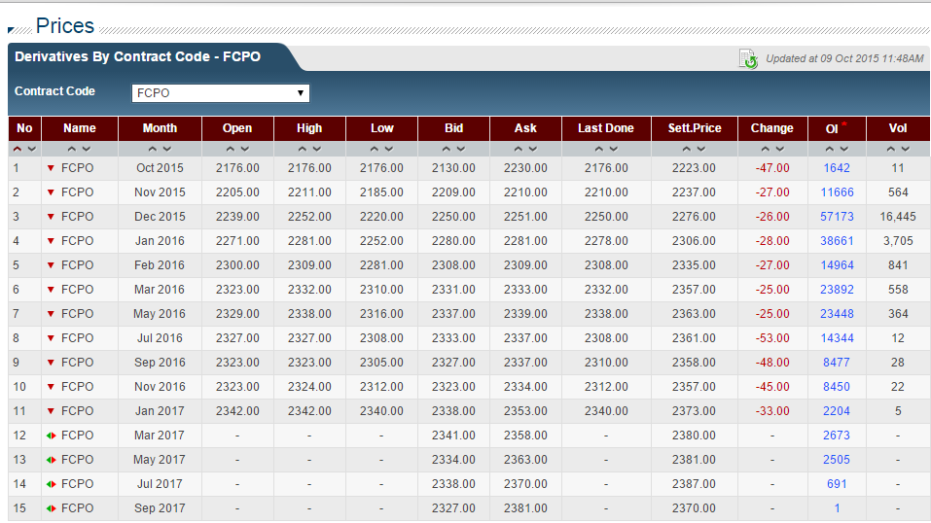Sort OI column ascending arrow
Image resolution: width=931 pixels, height=523 pixels.
830,149
